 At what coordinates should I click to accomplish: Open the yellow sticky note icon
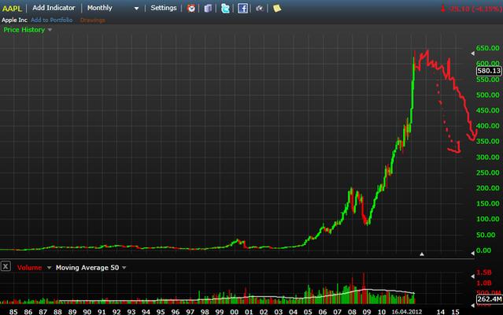coord(277,9)
